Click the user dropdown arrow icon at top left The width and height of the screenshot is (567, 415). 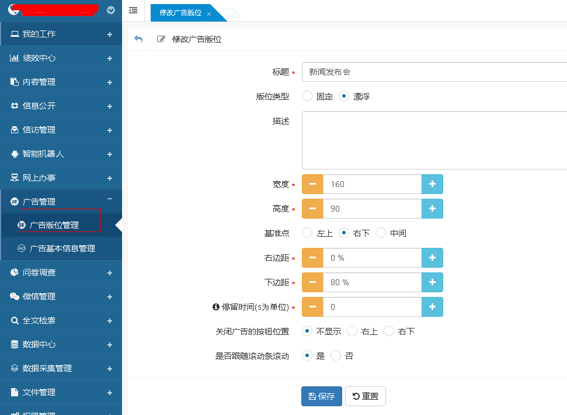pyautogui.click(x=111, y=10)
